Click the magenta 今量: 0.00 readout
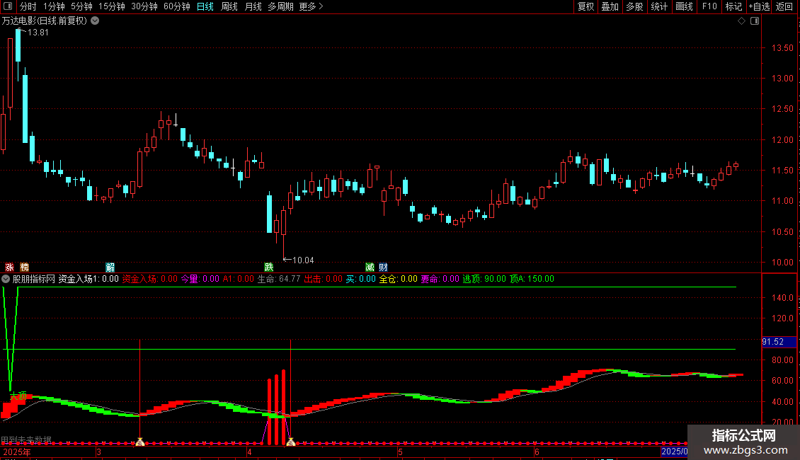Viewport: 800px width, 460px height. (200, 279)
